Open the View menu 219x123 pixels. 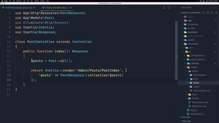tap(24, 1)
